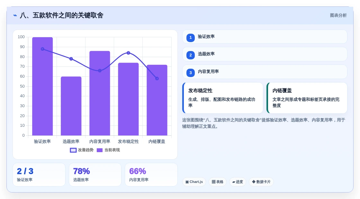Click the 内链覆盖 bar in chart
The width and height of the screenshot is (360, 199).
tap(157, 100)
